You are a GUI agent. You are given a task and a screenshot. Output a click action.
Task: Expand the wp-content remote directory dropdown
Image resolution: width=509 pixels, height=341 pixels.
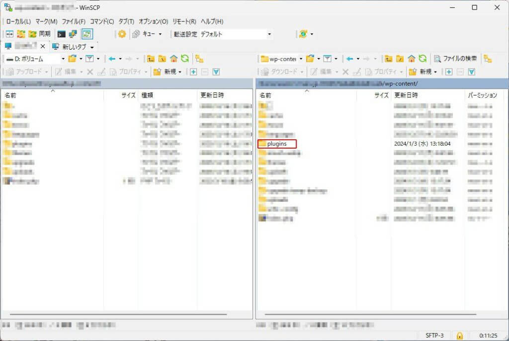pyautogui.click(x=301, y=59)
